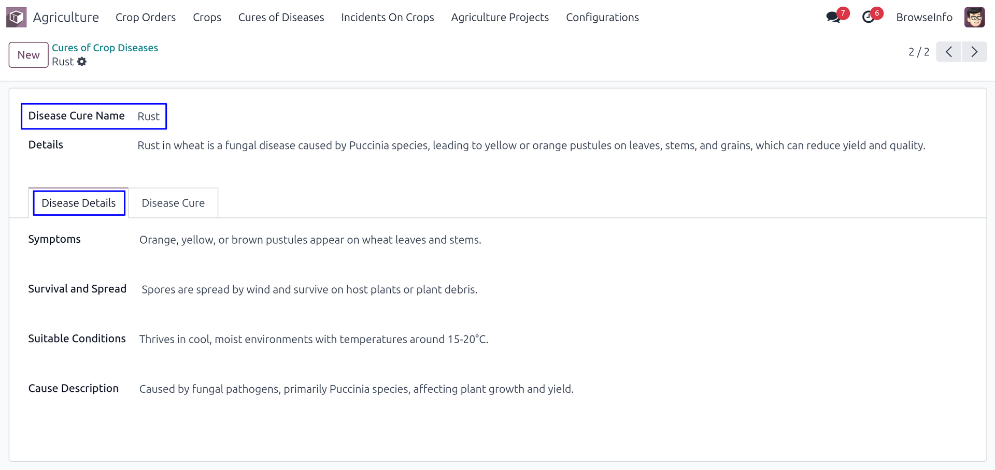
Task: Click the user avatar picture
Action: (974, 17)
